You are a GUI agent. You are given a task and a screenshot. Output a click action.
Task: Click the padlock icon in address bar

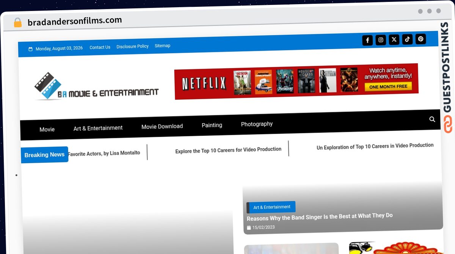(17, 23)
